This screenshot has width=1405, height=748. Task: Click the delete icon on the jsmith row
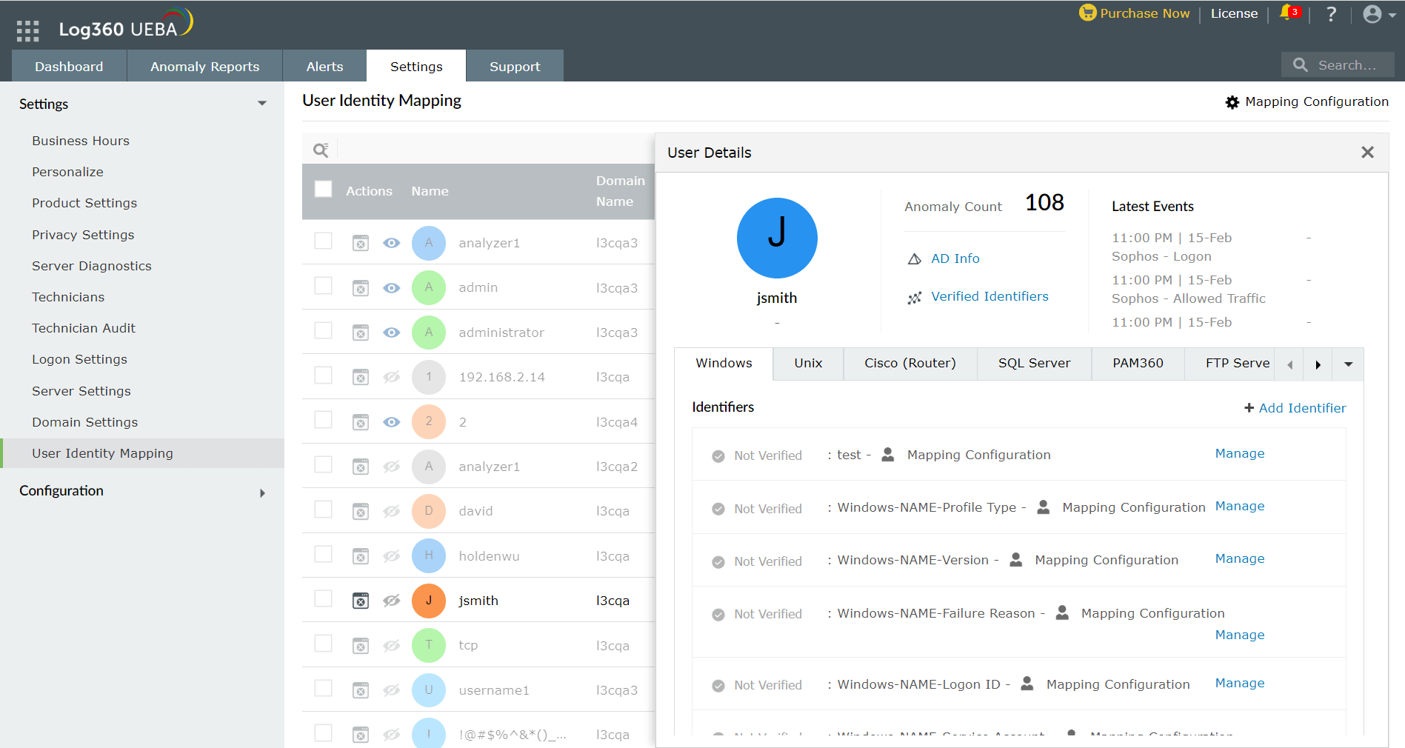361,600
